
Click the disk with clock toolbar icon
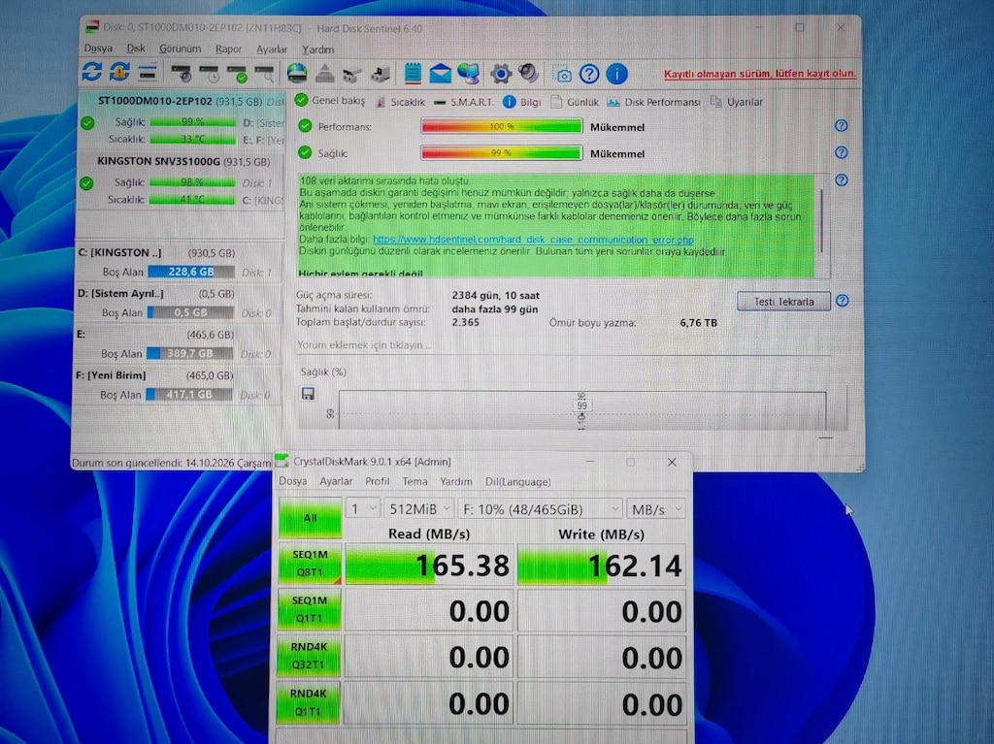[210, 74]
